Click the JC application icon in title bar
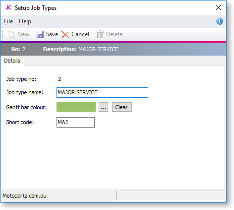Viewport: 234px width, 210px height. (8, 7)
